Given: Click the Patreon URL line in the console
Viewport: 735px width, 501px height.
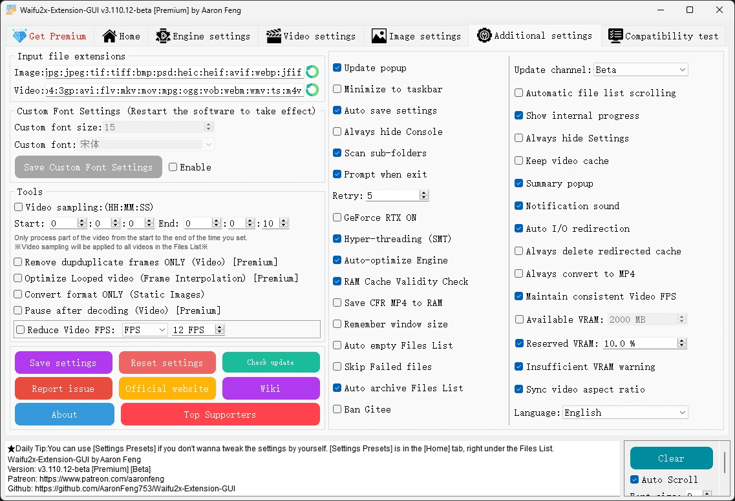Looking at the screenshot, I should (86, 479).
